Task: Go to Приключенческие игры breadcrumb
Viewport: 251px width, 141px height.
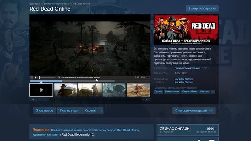Action: pyautogui.click(x=56, y=4)
